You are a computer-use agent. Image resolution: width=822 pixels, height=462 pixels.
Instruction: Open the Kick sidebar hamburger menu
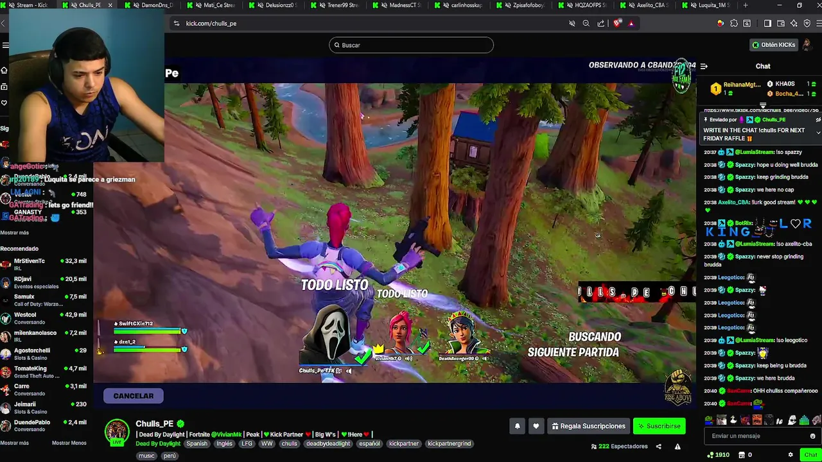pos(5,45)
